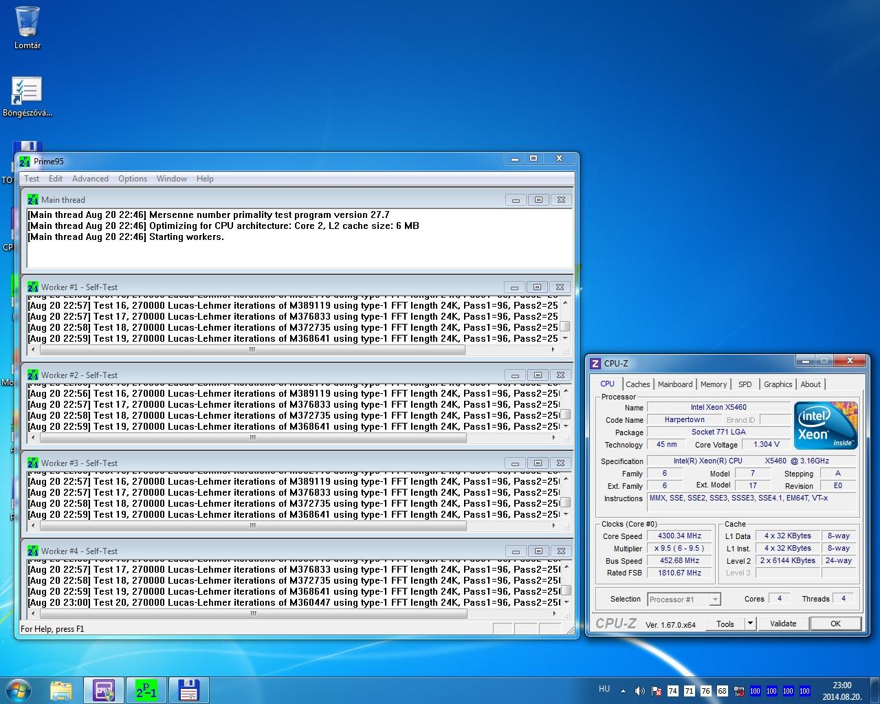The image size is (880, 704).
Task: Click the HU language indicator
Action: (x=604, y=688)
